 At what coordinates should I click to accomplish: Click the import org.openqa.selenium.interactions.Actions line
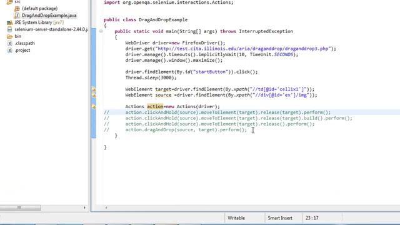tap(168, 2)
